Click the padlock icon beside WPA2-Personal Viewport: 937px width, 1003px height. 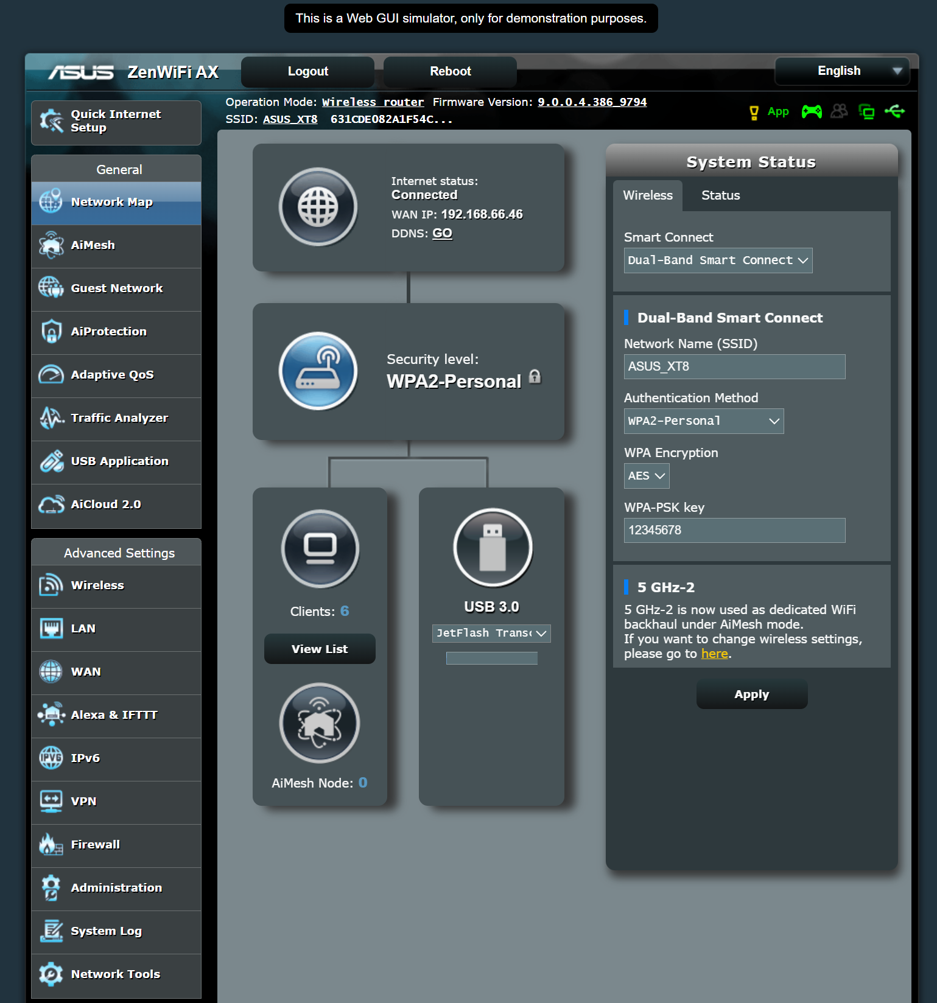tap(535, 377)
